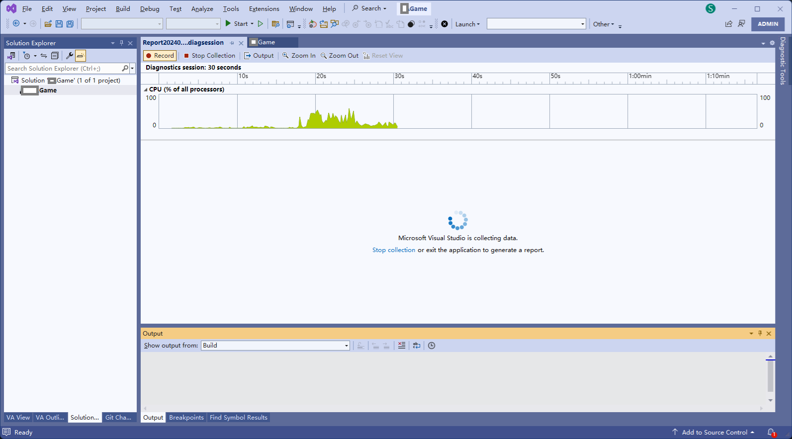
Task: Click Zoom In on the timeline
Action: 299,56
